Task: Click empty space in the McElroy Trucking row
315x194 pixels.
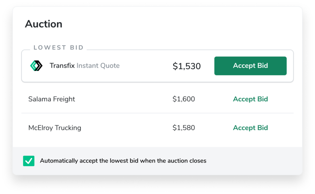Action: (x=128, y=128)
